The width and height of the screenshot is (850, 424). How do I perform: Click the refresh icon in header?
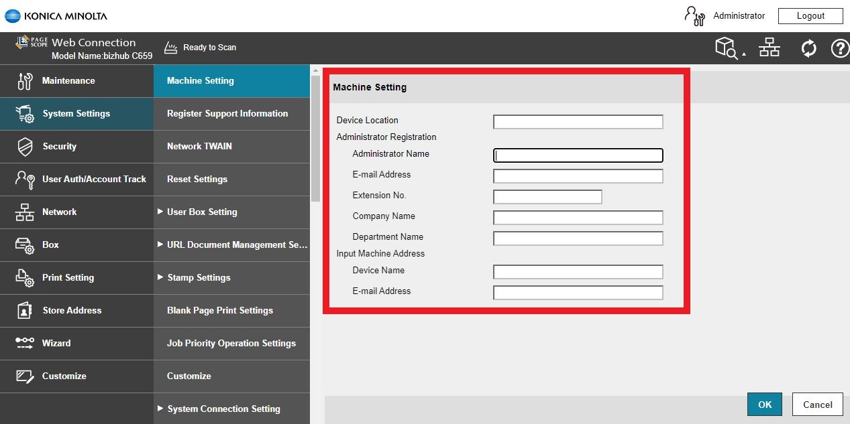point(808,48)
